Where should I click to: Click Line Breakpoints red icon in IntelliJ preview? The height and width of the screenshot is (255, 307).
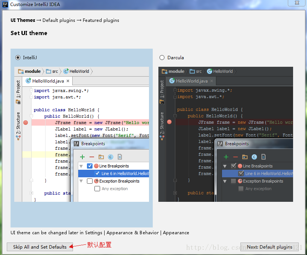click(x=96, y=166)
